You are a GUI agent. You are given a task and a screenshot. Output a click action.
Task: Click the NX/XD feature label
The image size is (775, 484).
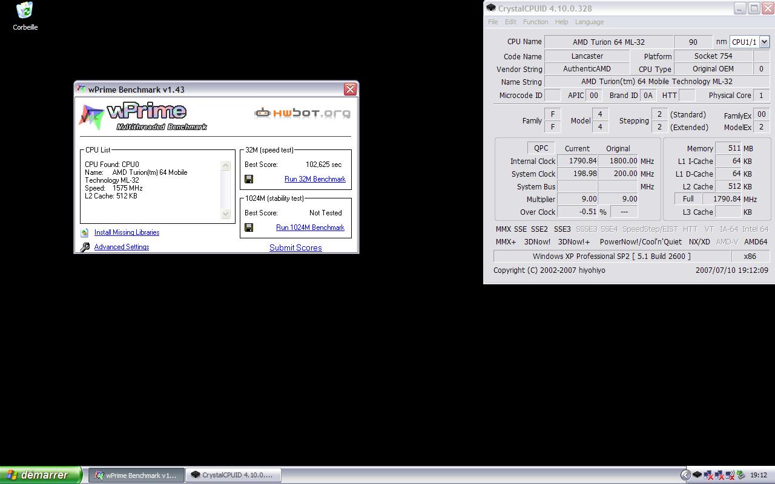point(699,242)
